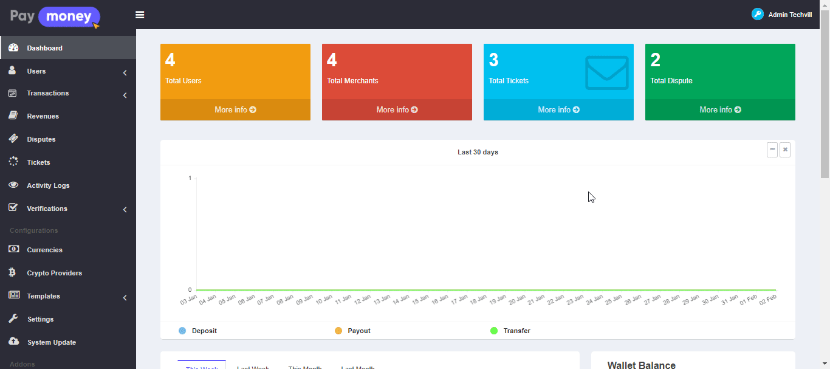Select the Crypto Providers bitcoin icon
Viewport: 830px width, 369px height.
(x=13, y=272)
